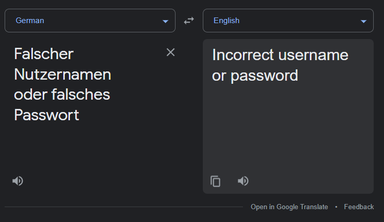Screen dimensions: 384x222
Task: Clear the German source text
Action: (x=170, y=52)
